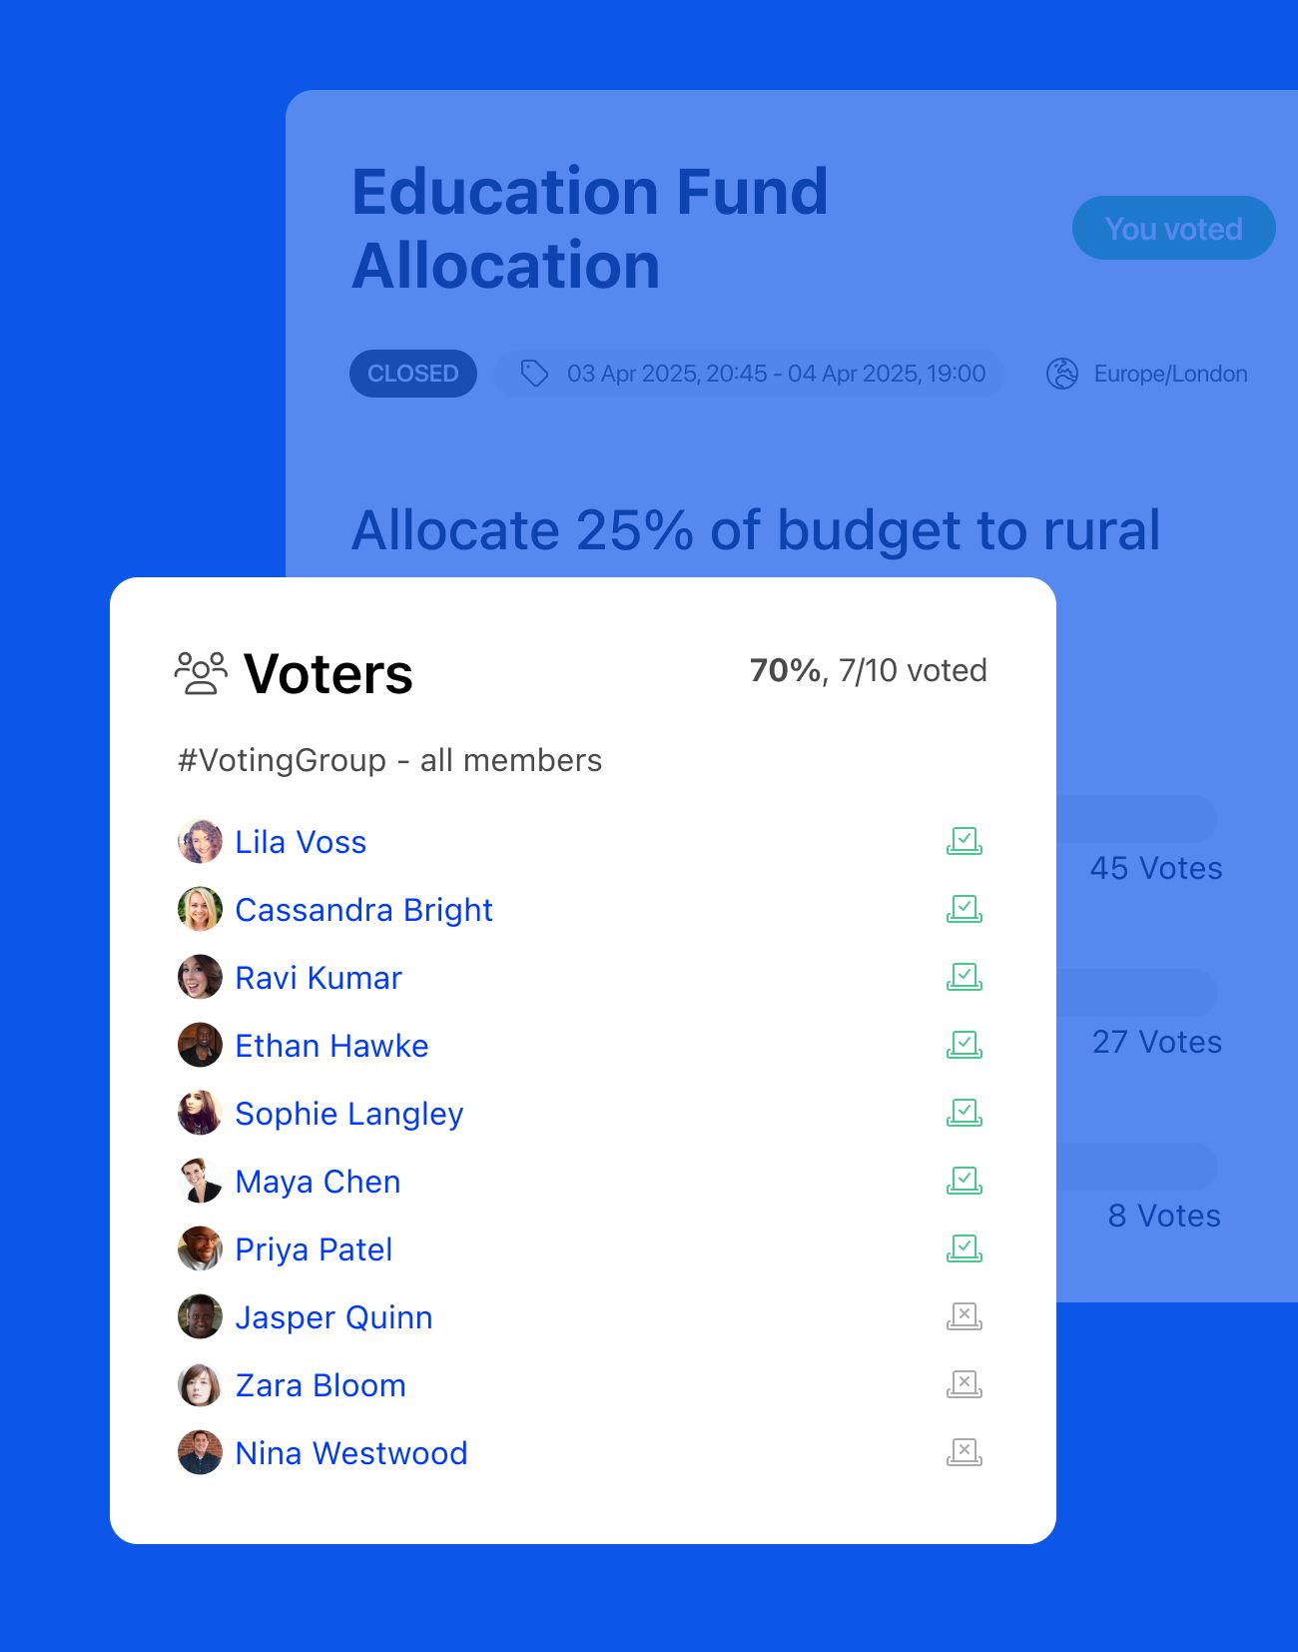1298x1652 pixels.
Task: Open Ravi Kumar's profile link
Action: pos(318,977)
